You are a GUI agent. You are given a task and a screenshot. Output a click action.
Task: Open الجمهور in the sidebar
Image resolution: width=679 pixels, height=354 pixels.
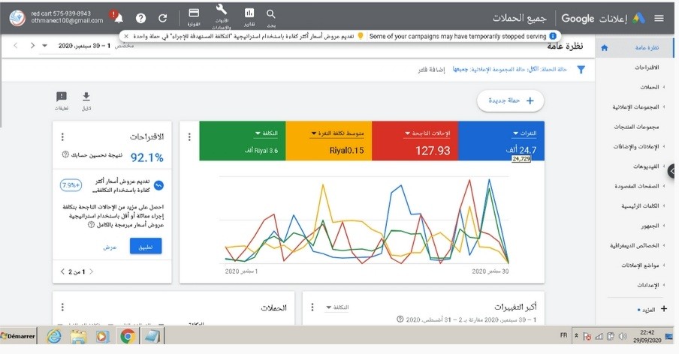coord(650,226)
